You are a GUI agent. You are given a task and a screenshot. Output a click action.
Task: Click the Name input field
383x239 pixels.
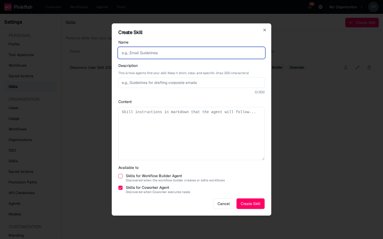(x=191, y=53)
